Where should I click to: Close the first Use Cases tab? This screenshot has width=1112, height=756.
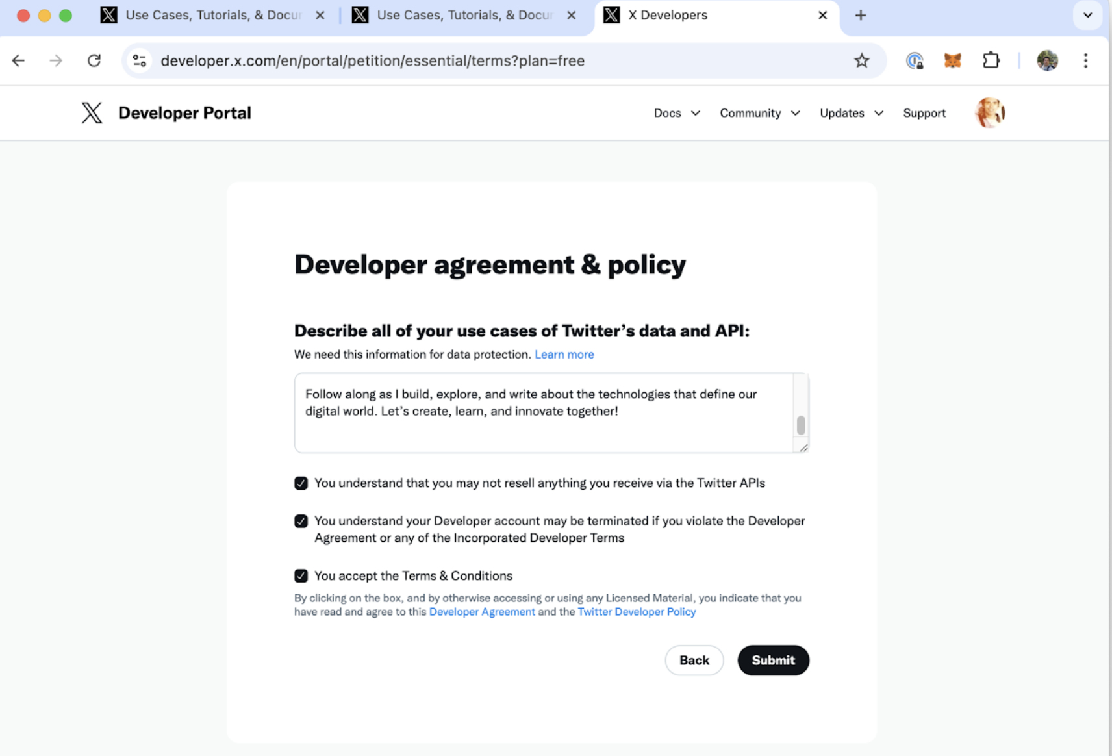[320, 15]
